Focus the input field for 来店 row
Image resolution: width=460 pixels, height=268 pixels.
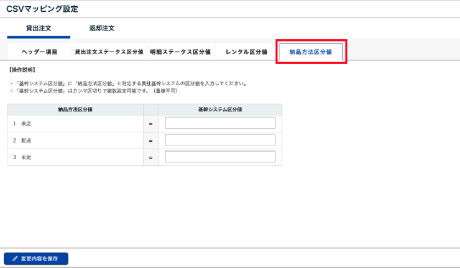click(220, 123)
